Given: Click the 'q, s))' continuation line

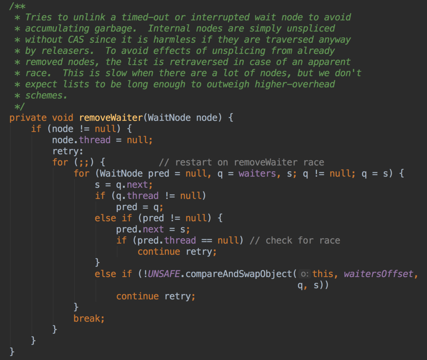Looking at the screenshot, I should coord(313,285).
